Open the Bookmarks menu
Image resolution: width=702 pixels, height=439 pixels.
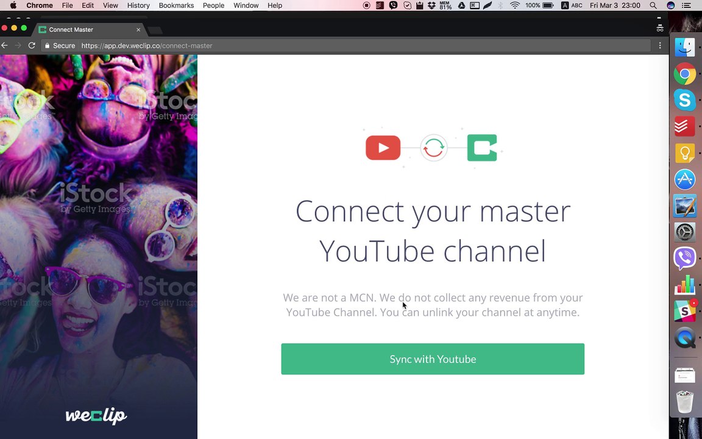click(176, 5)
